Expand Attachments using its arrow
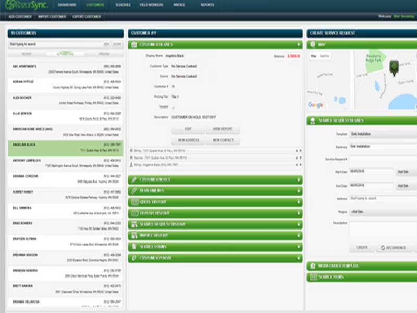 click(298, 191)
